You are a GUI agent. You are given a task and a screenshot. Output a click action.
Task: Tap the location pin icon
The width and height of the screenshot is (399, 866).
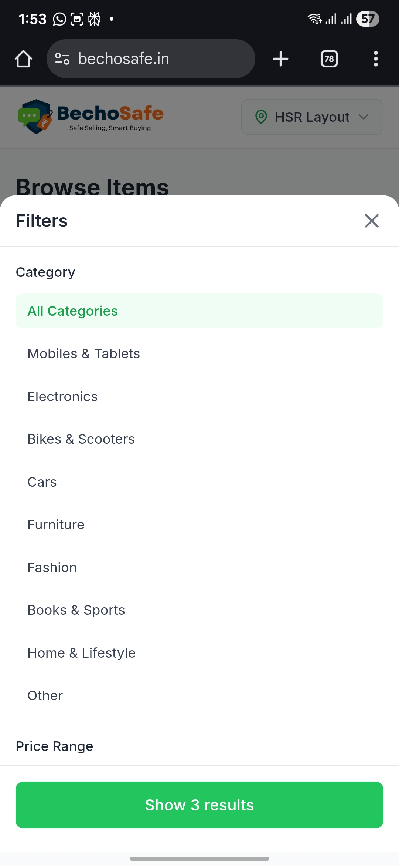(261, 117)
